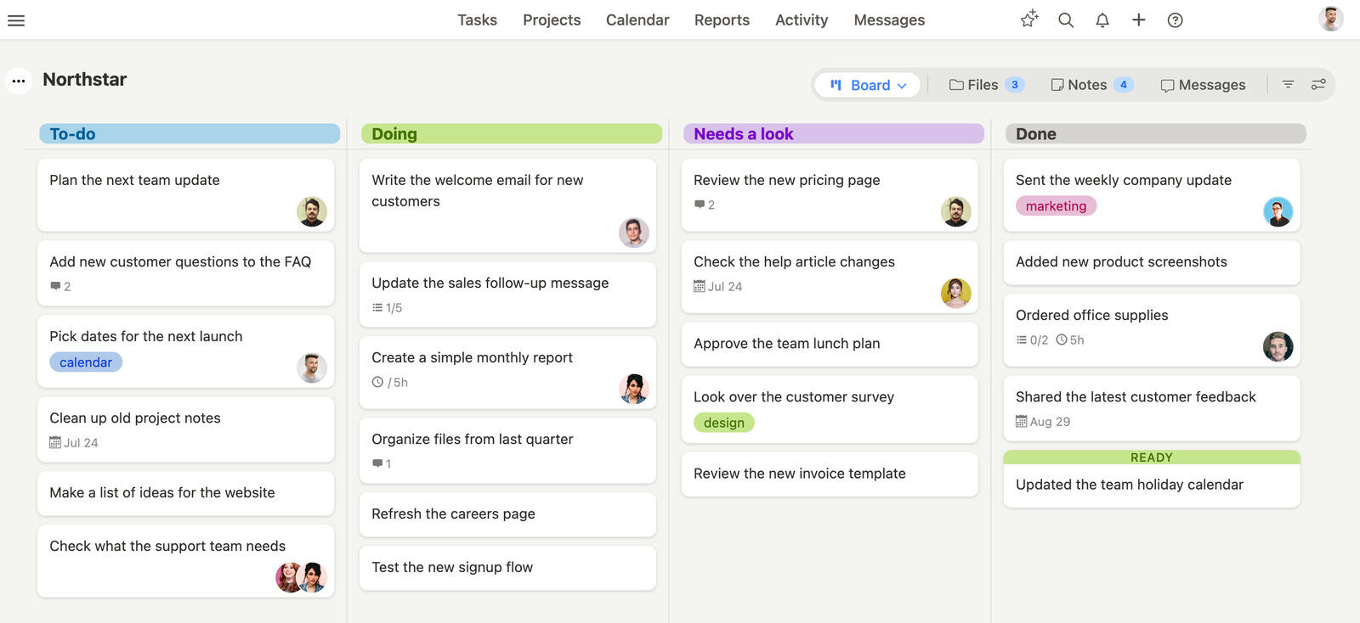This screenshot has height=623, width=1360.
Task: Open card Test the new signup flow
Action: coord(507,568)
